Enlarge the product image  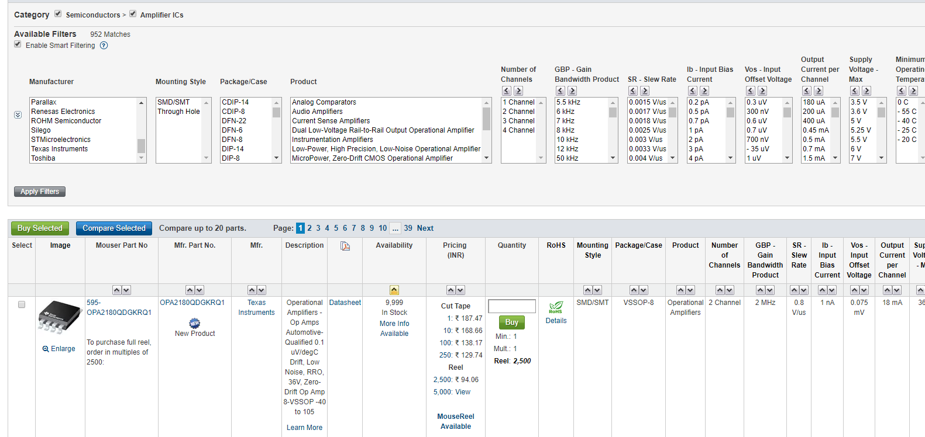[59, 349]
